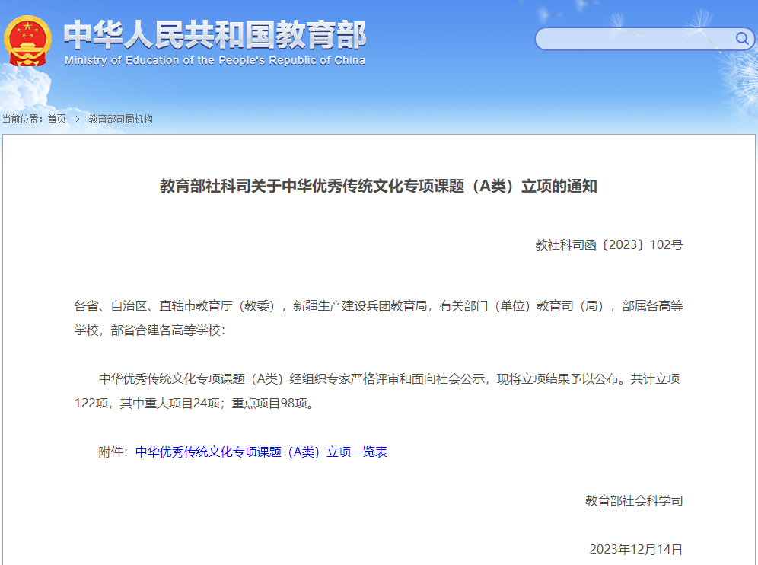Click the national emblem logo

[x=28, y=40]
